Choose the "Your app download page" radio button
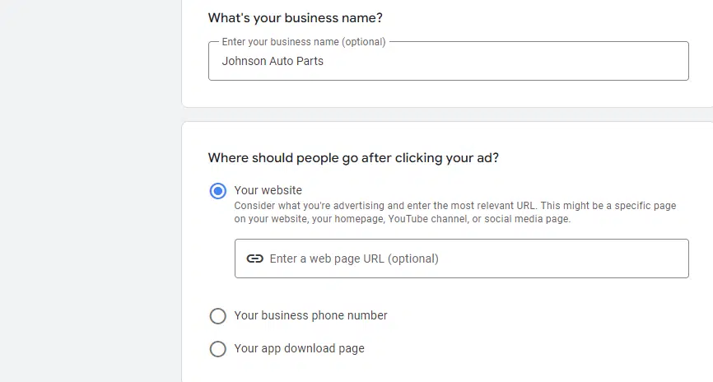This screenshot has width=713, height=382. (x=218, y=349)
